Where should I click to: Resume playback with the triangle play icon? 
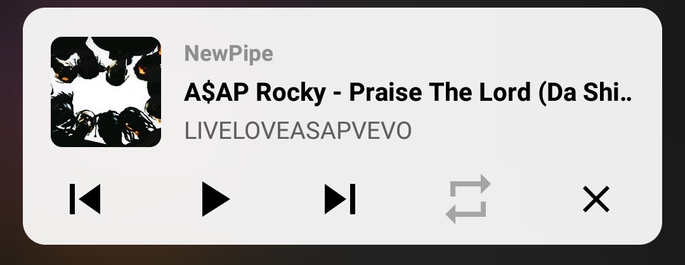(x=216, y=199)
